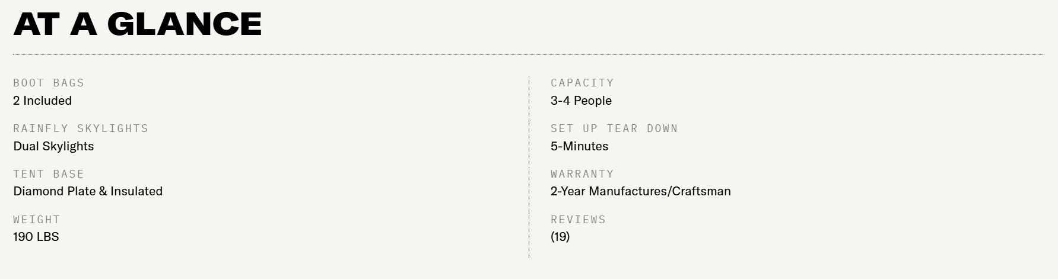Open the (19) reviews count link
Viewport: 1058px width, 280px height.
[x=560, y=237]
